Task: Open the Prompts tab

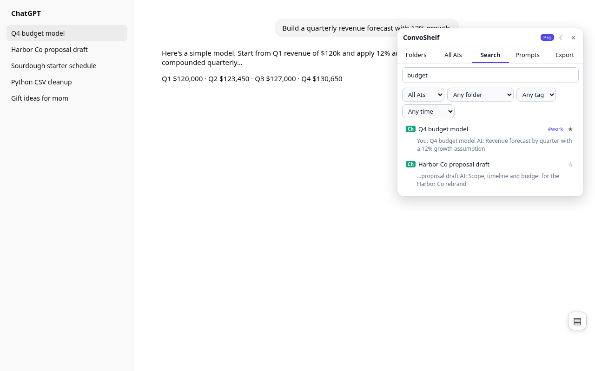Action: tap(528, 55)
